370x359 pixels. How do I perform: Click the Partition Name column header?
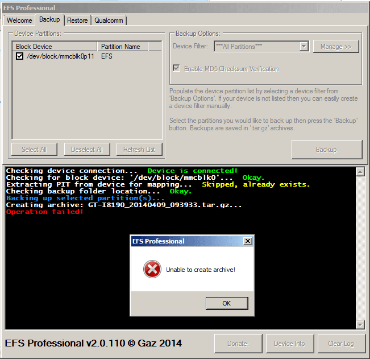pos(123,46)
